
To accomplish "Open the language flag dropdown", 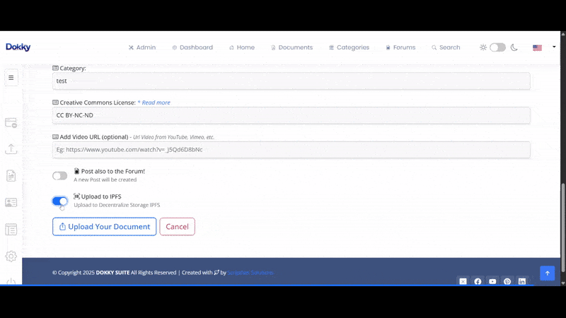I will click(542, 47).
